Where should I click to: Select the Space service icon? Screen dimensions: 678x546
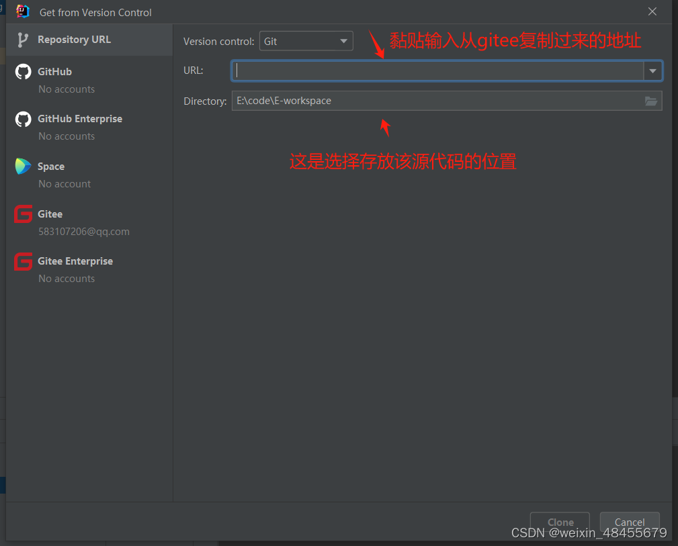click(x=23, y=167)
